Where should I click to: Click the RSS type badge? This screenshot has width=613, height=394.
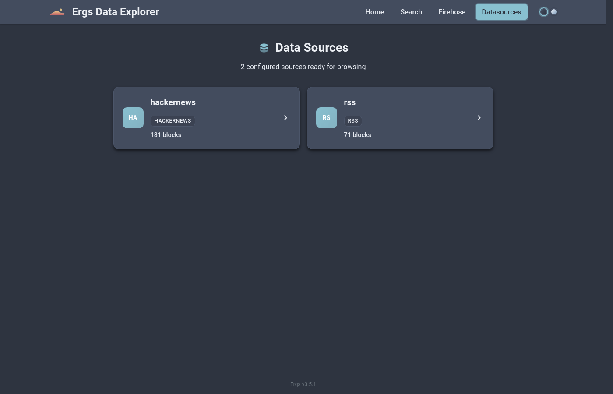click(353, 121)
